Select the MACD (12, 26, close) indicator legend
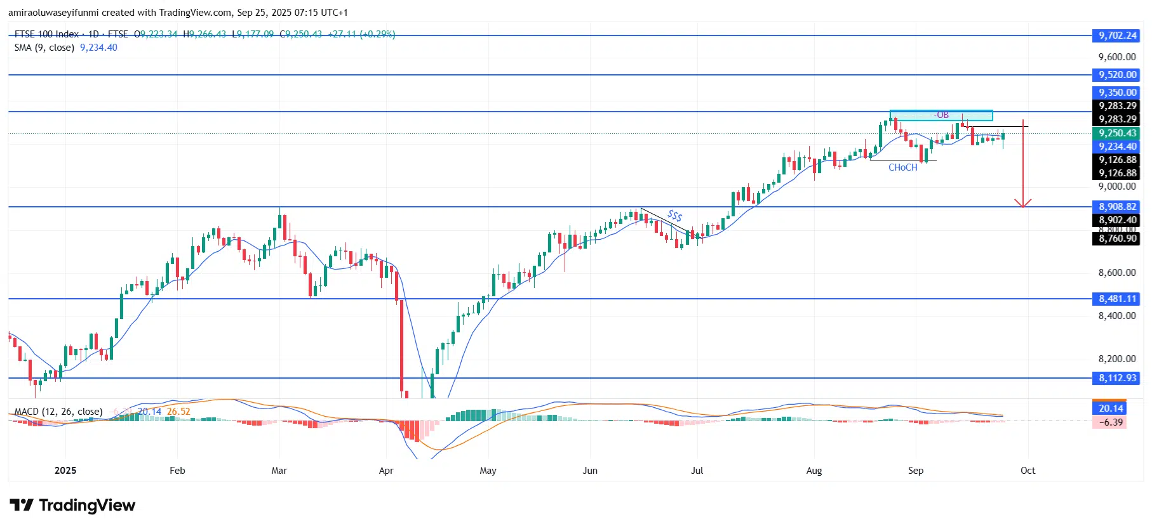The image size is (1152, 529). 58,412
